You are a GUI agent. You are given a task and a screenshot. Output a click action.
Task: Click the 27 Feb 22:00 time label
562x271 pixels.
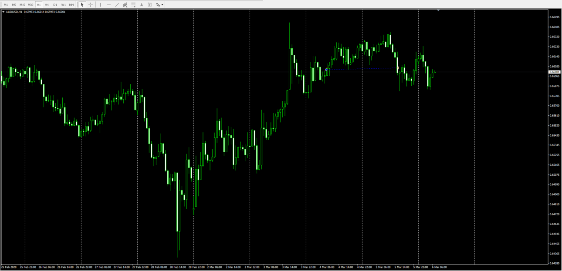pos(141,267)
